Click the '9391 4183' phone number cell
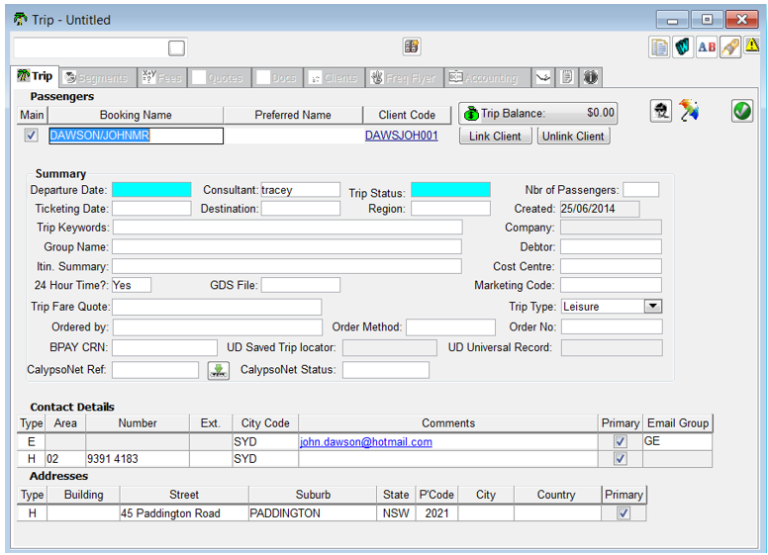The height and width of the screenshot is (555, 768). 138,459
